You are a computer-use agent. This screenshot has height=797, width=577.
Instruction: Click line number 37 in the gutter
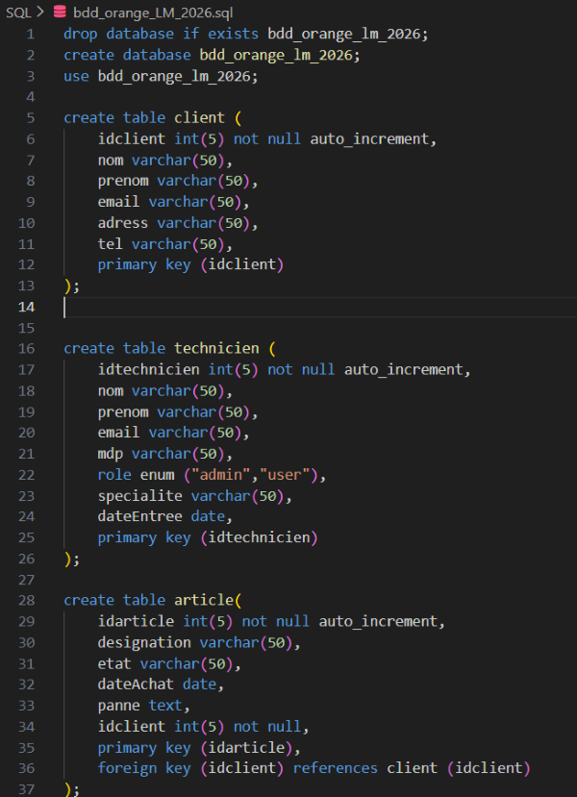(x=26, y=789)
